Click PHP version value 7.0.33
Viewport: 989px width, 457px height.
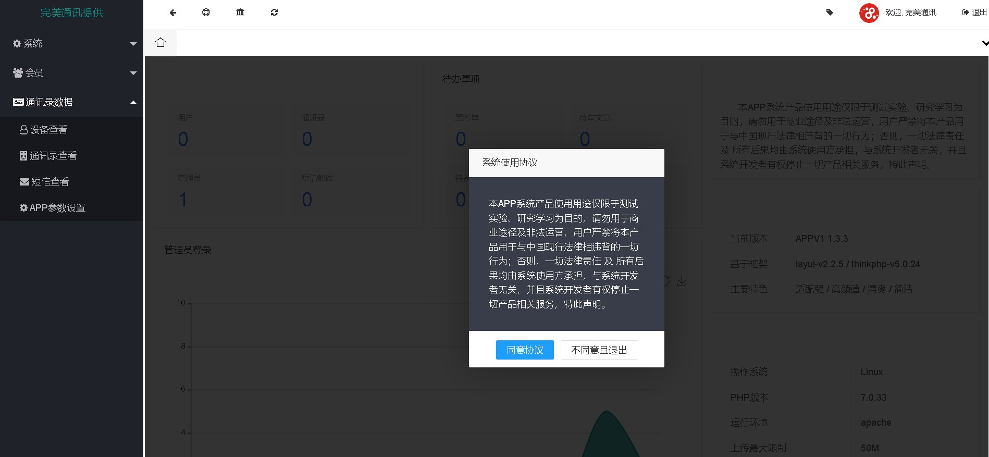click(874, 398)
